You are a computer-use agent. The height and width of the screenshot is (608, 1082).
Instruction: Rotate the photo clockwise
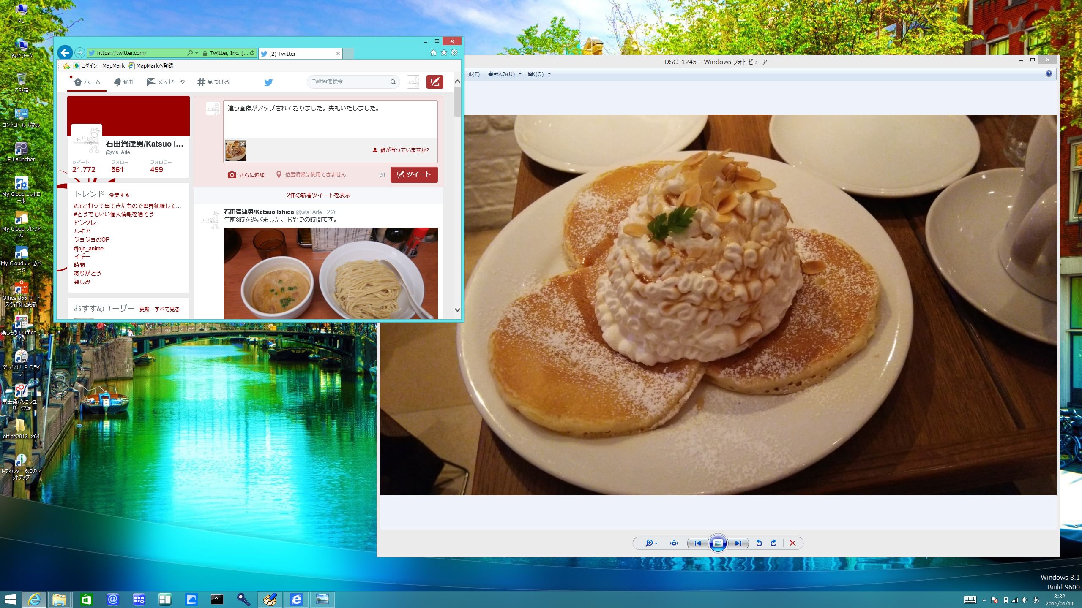click(x=773, y=543)
